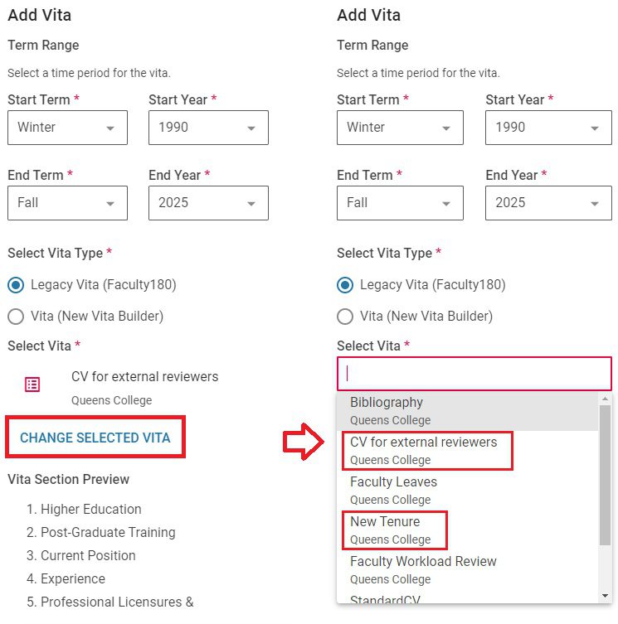Select Legacy Vita (Faculty180) radio in left panel

(16, 285)
